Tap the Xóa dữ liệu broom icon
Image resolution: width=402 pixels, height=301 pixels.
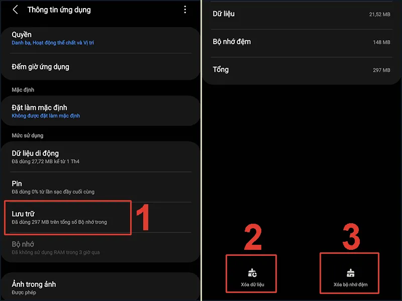click(x=252, y=273)
